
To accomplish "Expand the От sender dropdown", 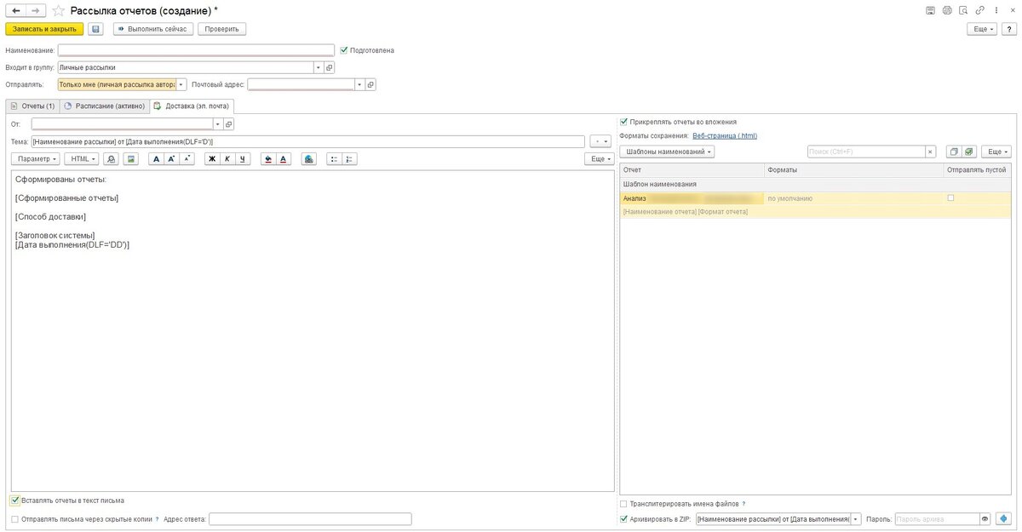I will (x=218, y=124).
